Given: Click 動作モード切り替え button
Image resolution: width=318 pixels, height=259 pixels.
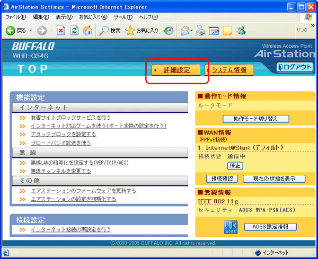Looking at the screenshot, I should pos(256,119).
